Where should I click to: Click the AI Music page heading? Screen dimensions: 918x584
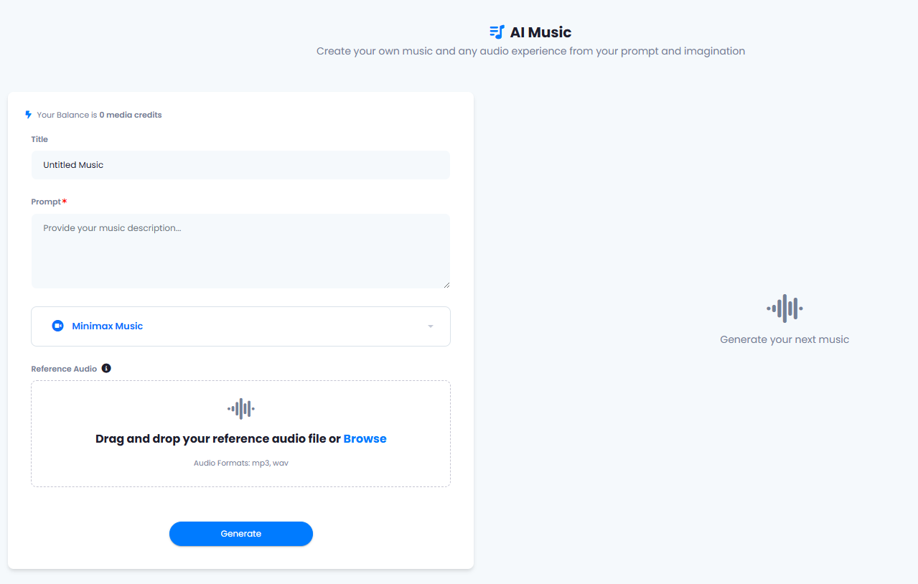point(540,32)
